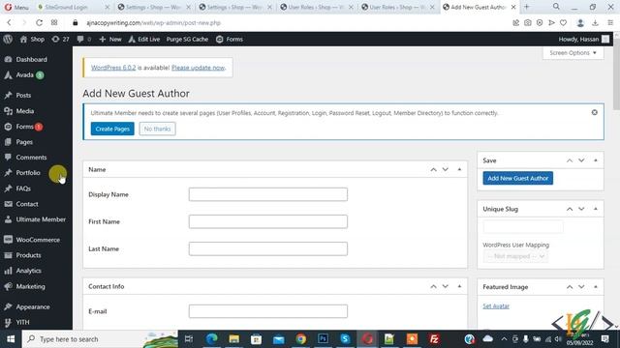Open the 27 pending updates icon
The width and height of the screenshot is (620, 348).
[60, 39]
